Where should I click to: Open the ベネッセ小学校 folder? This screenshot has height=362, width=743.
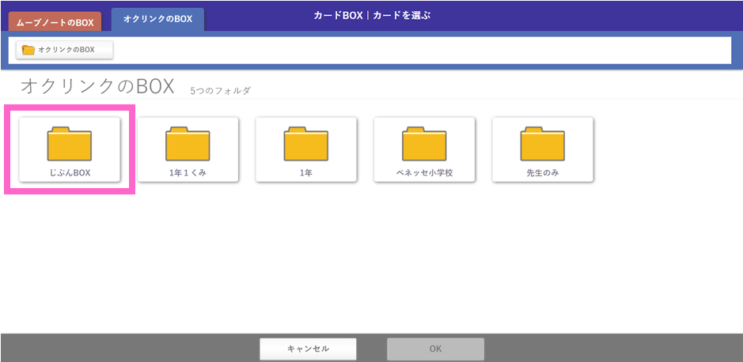coord(425,149)
